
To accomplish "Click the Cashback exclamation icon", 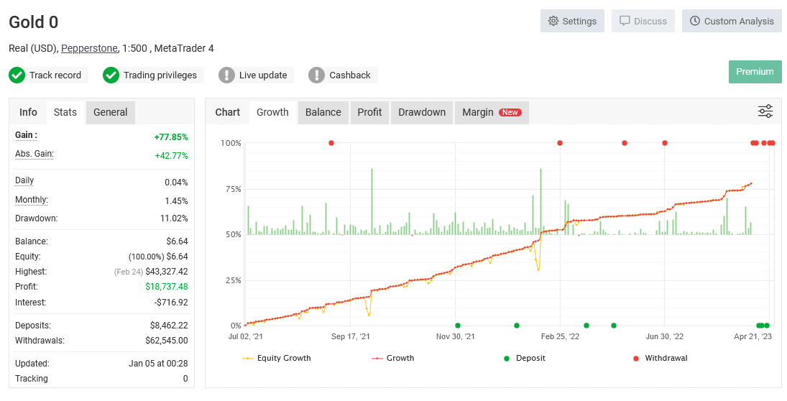I will (317, 75).
